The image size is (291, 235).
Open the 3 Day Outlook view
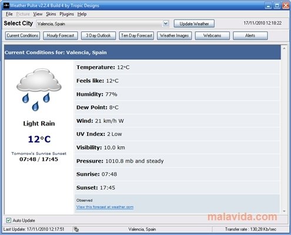[98, 35]
